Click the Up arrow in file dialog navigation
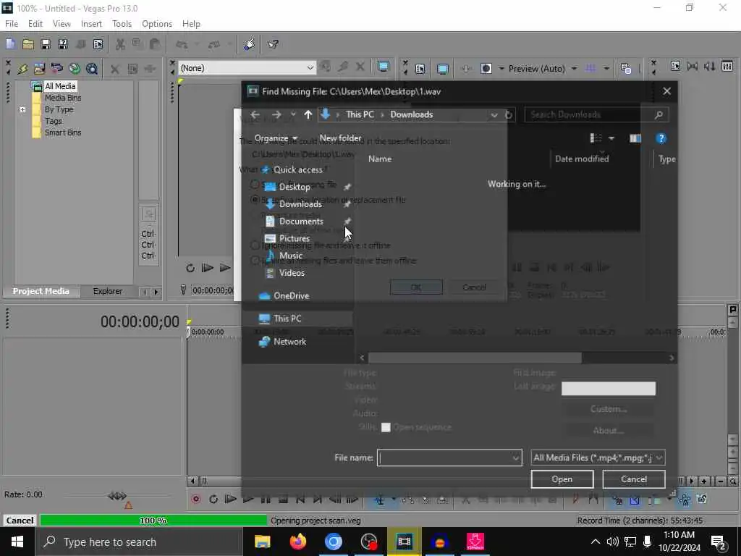Viewport: 741px width, 556px height. [308, 115]
